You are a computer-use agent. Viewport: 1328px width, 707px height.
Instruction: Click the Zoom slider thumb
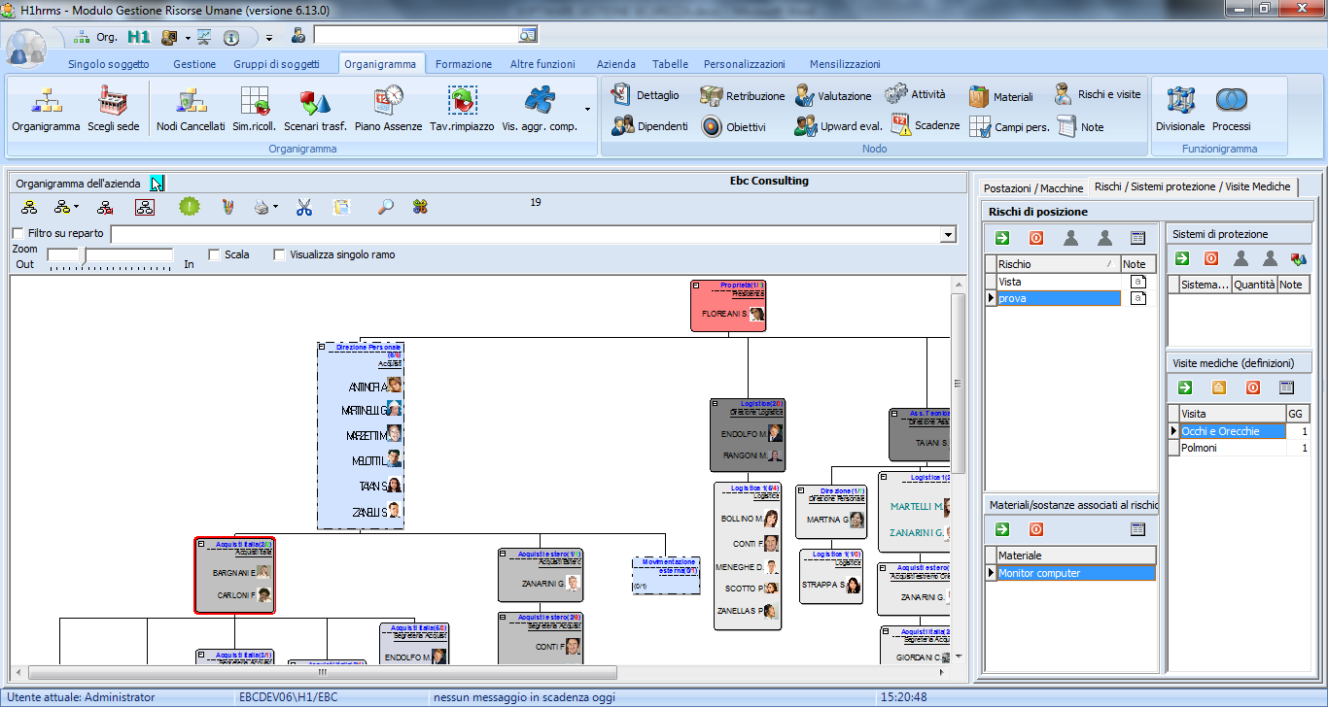click(84, 254)
